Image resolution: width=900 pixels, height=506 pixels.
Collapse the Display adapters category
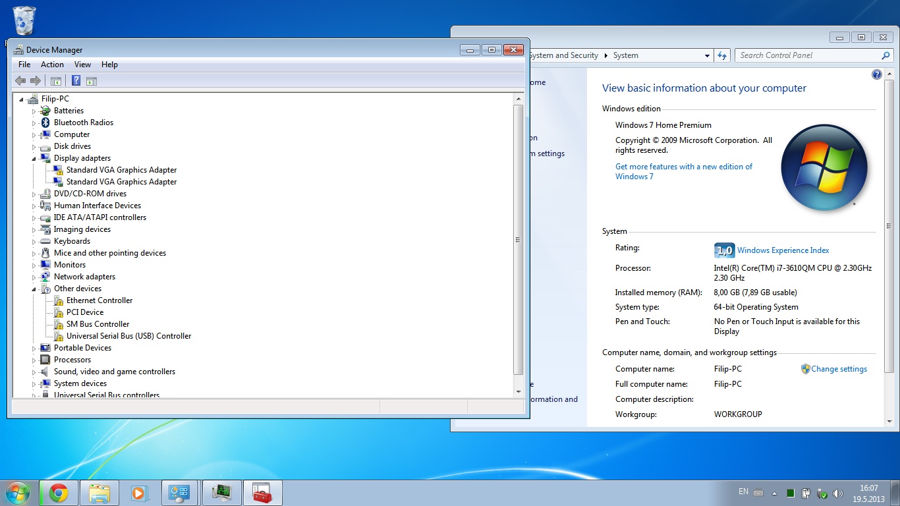point(34,158)
